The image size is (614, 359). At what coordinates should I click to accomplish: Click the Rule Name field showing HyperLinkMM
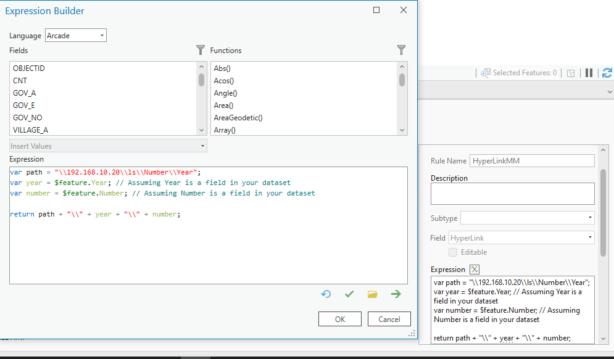click(x=532, y=160)
